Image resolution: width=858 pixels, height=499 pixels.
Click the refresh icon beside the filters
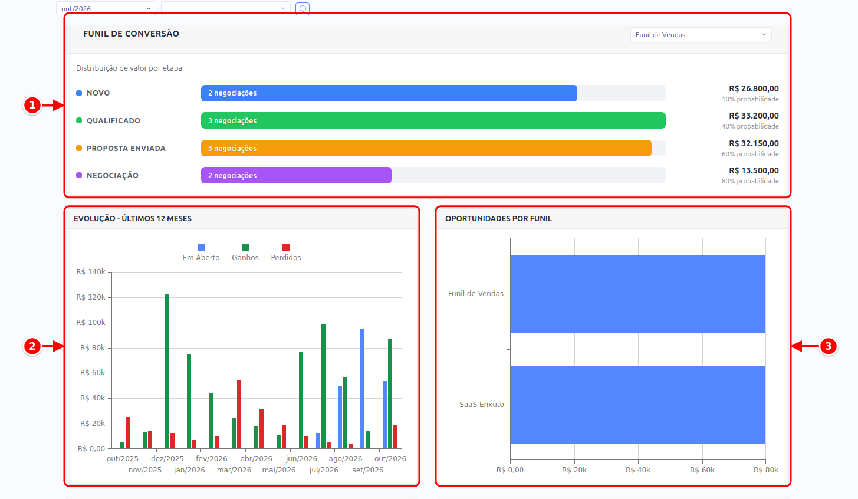pos(303,8)
